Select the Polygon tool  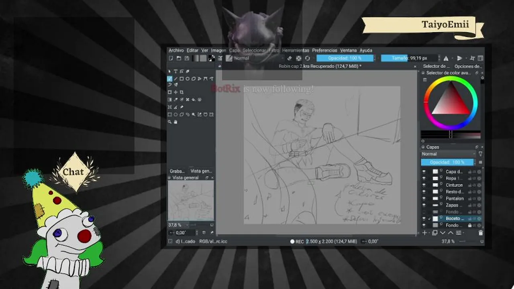tap(194, 79)
